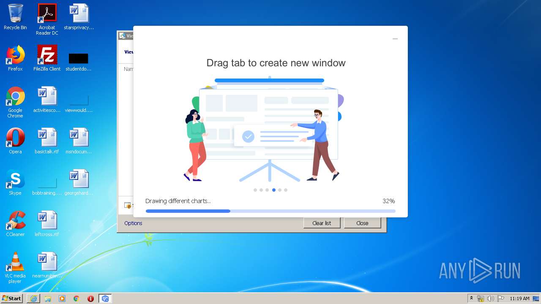
Task: Select the fifth slide indicator dot
Action: 280,190
